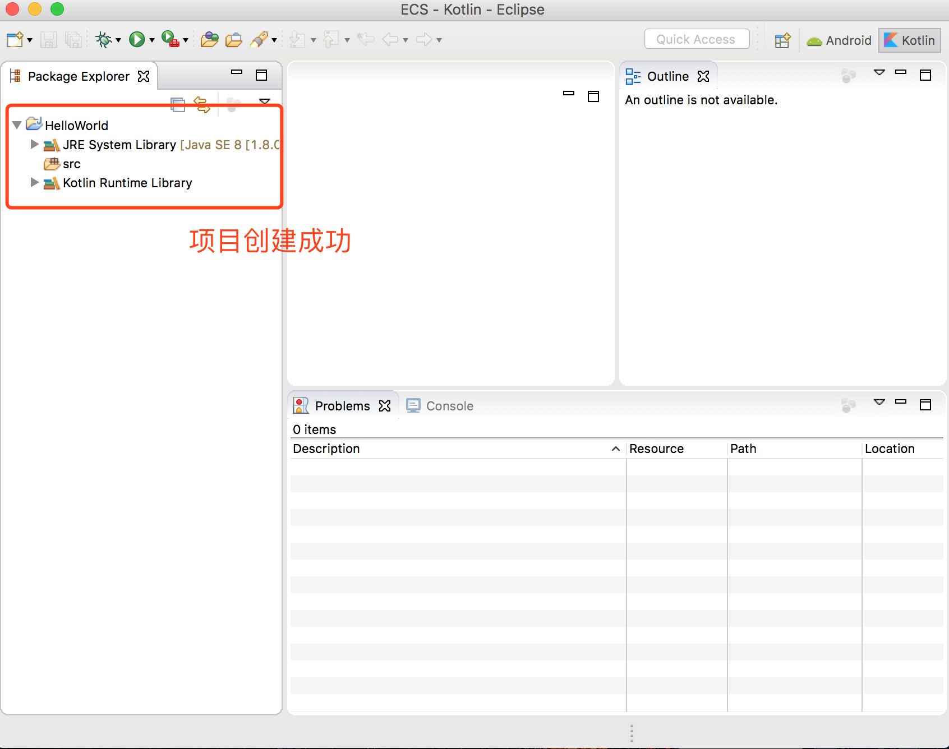Collapse the HelloWorld project node

pyautogui.click(x=17, y=125)
